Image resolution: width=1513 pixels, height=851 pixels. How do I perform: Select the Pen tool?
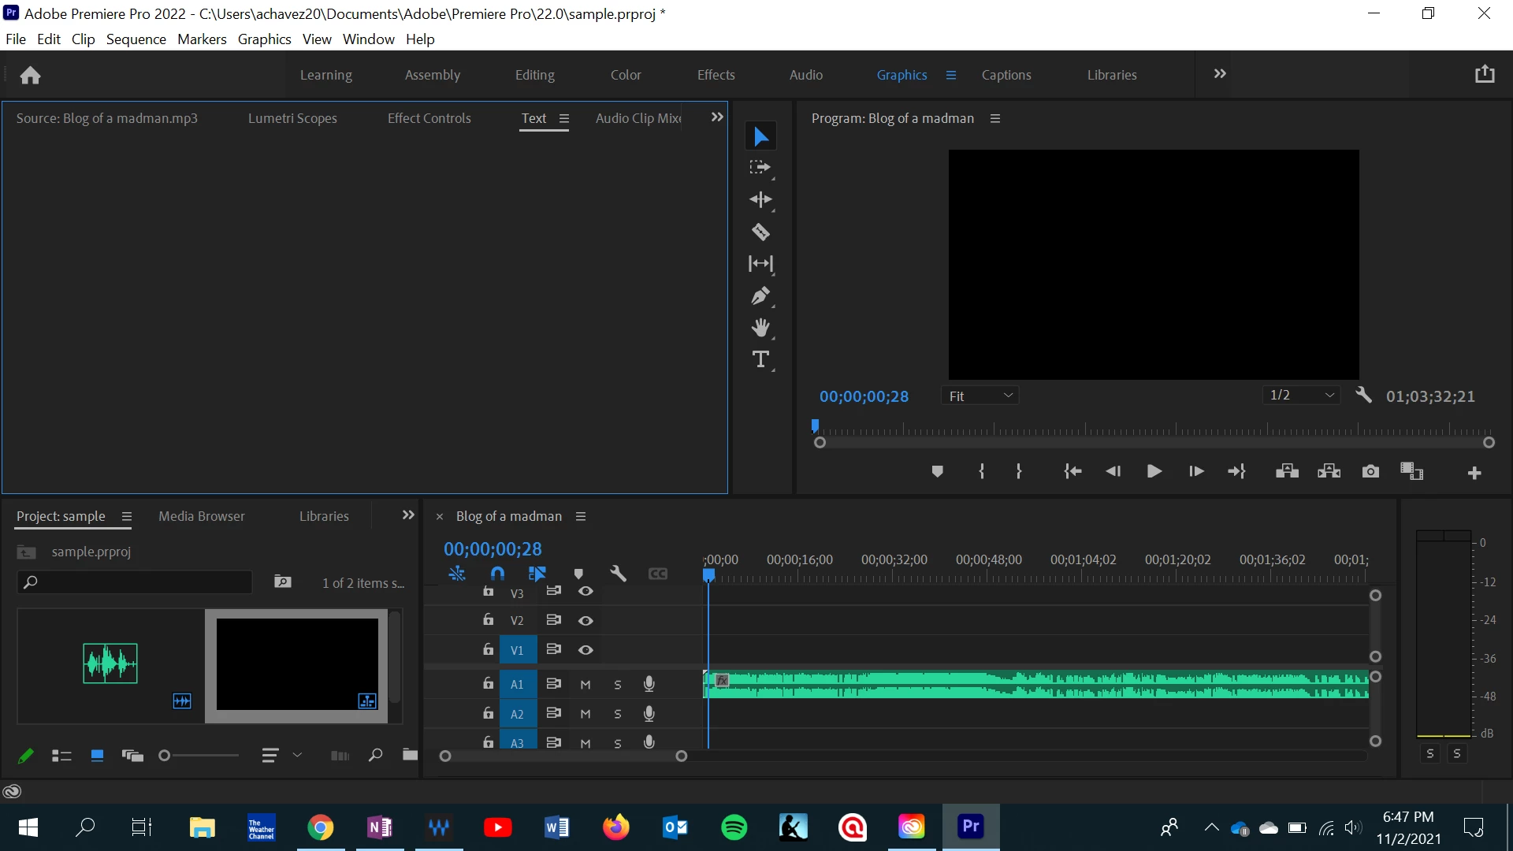pos(760,295)
